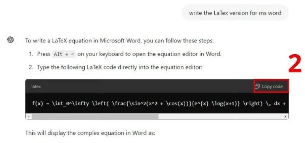Click the 'Alt + =' inline code snippet
This screenshot has width=305, height=143.
(x=64, y=54)
